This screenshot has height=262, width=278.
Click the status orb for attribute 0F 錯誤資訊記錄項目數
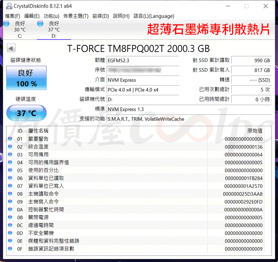coord(10,248)
